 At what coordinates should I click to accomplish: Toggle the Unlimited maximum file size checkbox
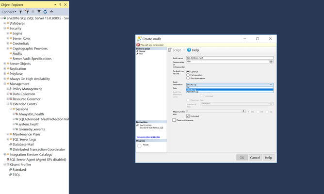[x=188, y=116]
